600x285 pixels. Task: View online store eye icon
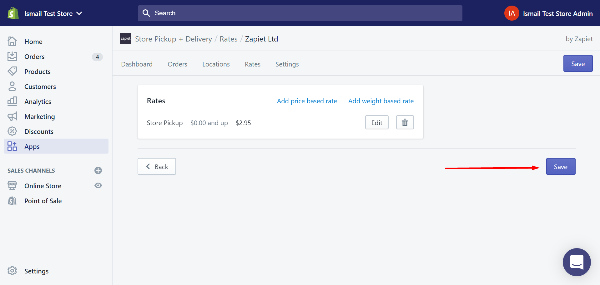pyautogui.click(x=98, y=185)
